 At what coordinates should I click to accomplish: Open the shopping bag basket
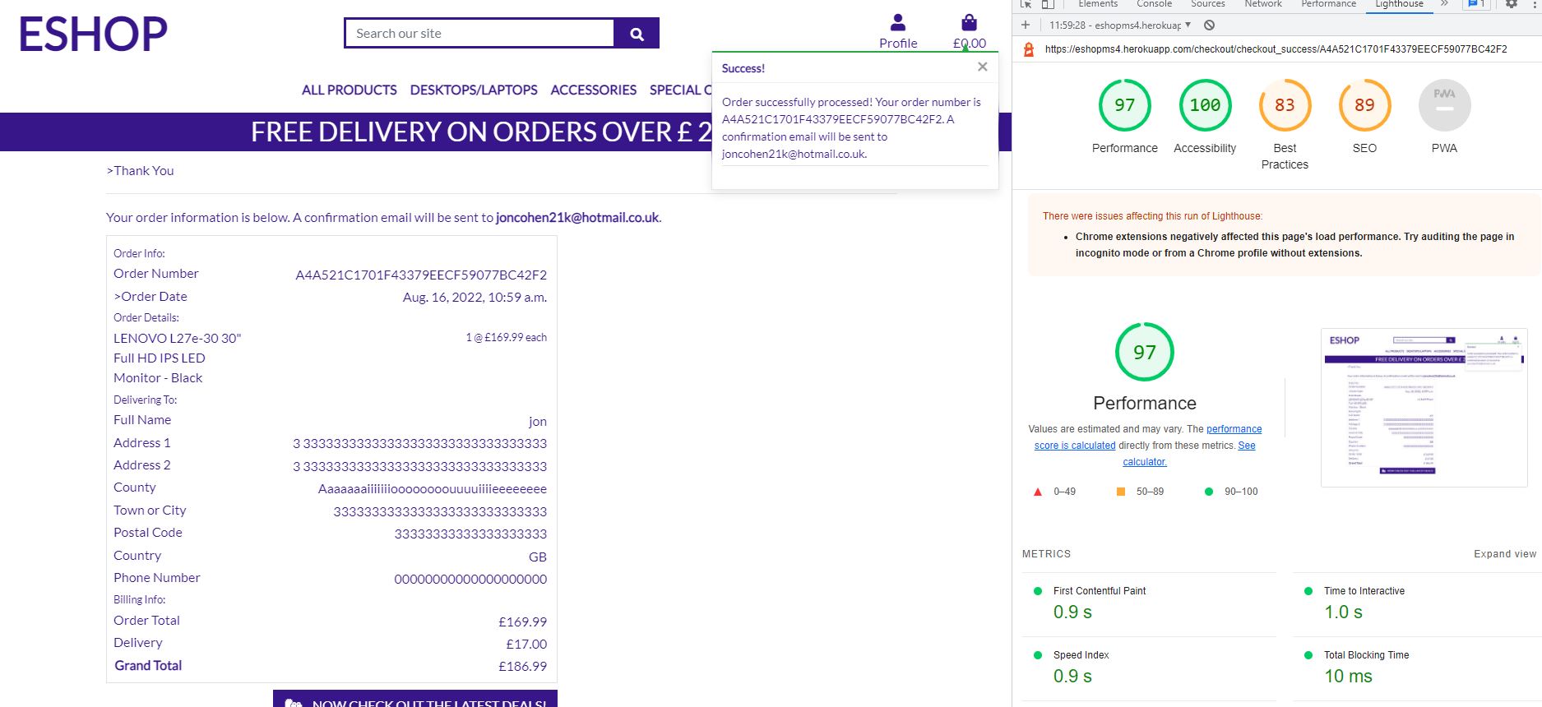point(969,31)
